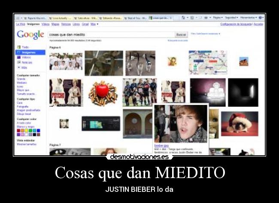Pick the brown color swatch filter
Viewport: 279px width, 203px height.
pos(39,134)
